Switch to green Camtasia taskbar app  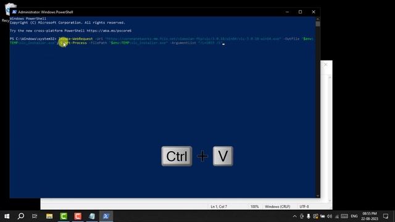tap(64, 216)
